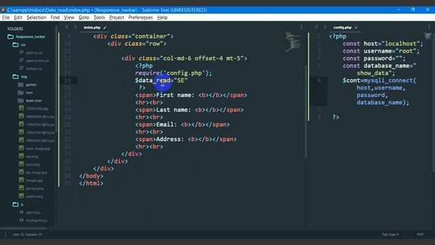Click the file icon beside navbar.css
Image resolution: width=435 pixels, height=245 pixels.
click(21, 68)
